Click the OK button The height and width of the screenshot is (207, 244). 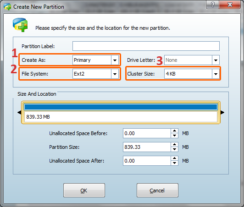coord(84,191)
